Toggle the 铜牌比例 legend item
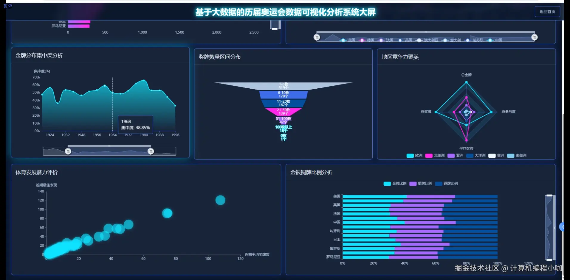The height and width of the screenshot is (280, 570). pos(446,184)
